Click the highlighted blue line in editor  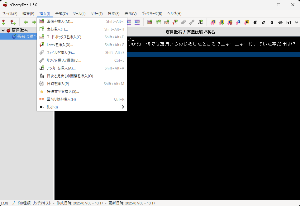tap(213, 54)
